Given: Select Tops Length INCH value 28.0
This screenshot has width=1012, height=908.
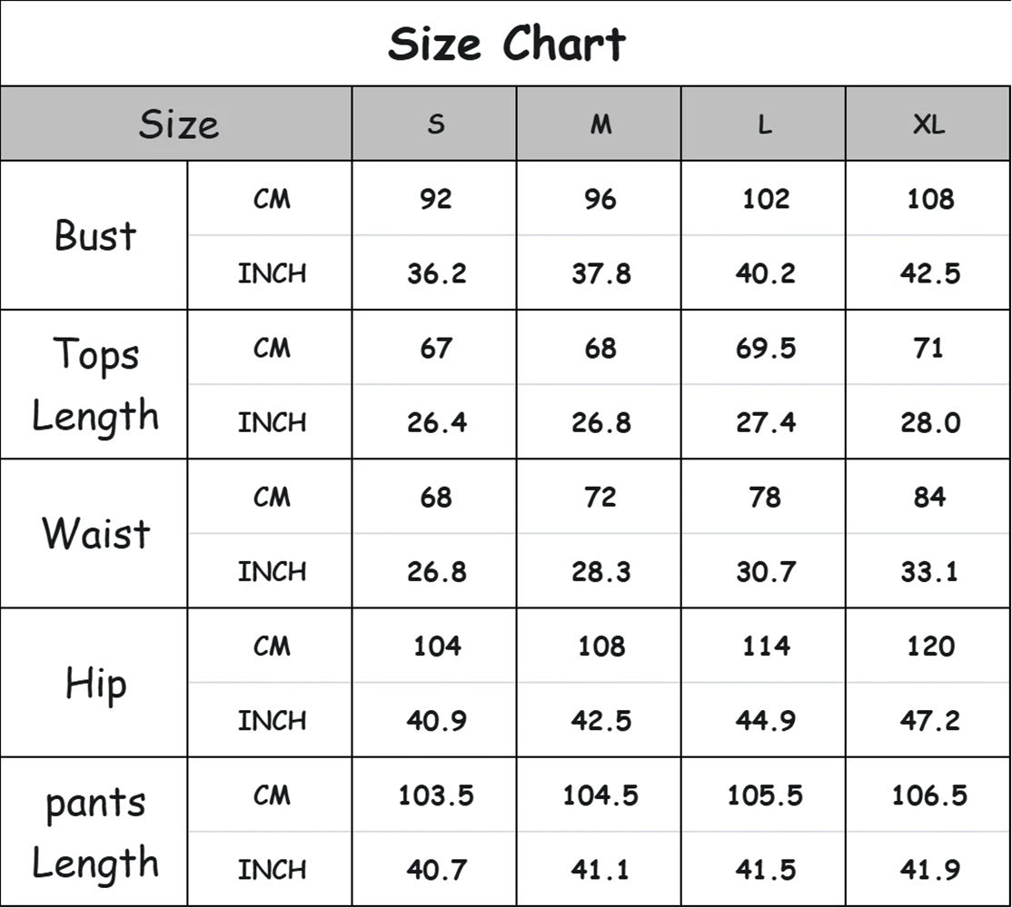Looking at the screenshot, I should tap(928, 422).
